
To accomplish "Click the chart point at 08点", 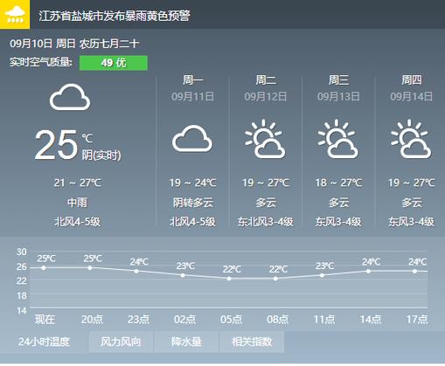I will [x=275, y=279].
